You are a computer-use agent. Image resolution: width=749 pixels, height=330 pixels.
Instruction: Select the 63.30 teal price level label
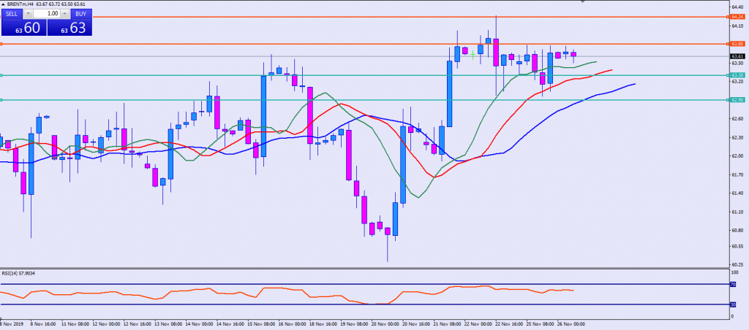tap(737, 75)
